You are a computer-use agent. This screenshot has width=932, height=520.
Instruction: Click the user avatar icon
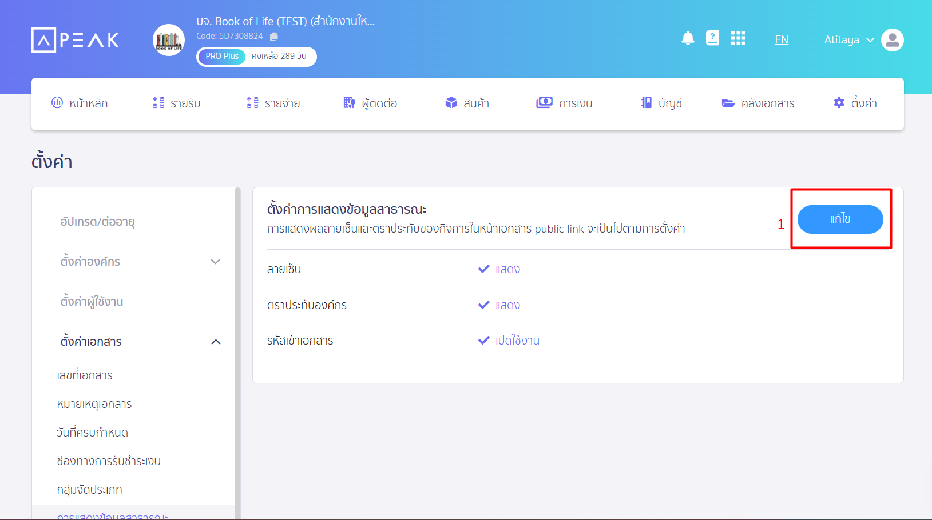click(893, 40)
